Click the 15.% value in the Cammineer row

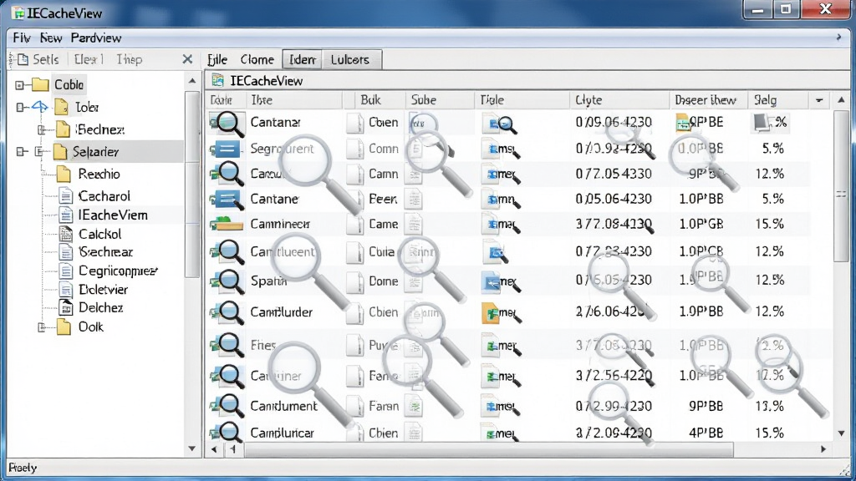coord(770,224)
